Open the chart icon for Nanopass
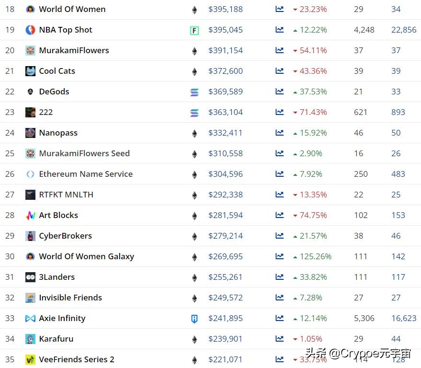 280,133
